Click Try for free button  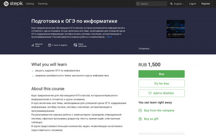click(x=161, y=84)
